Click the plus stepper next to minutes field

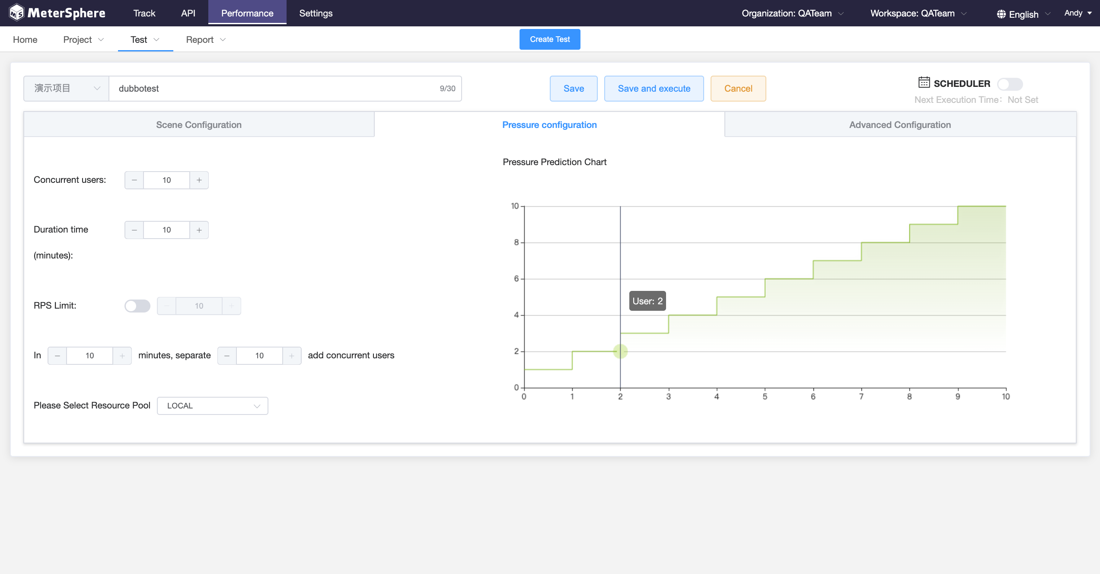[122, 355]
